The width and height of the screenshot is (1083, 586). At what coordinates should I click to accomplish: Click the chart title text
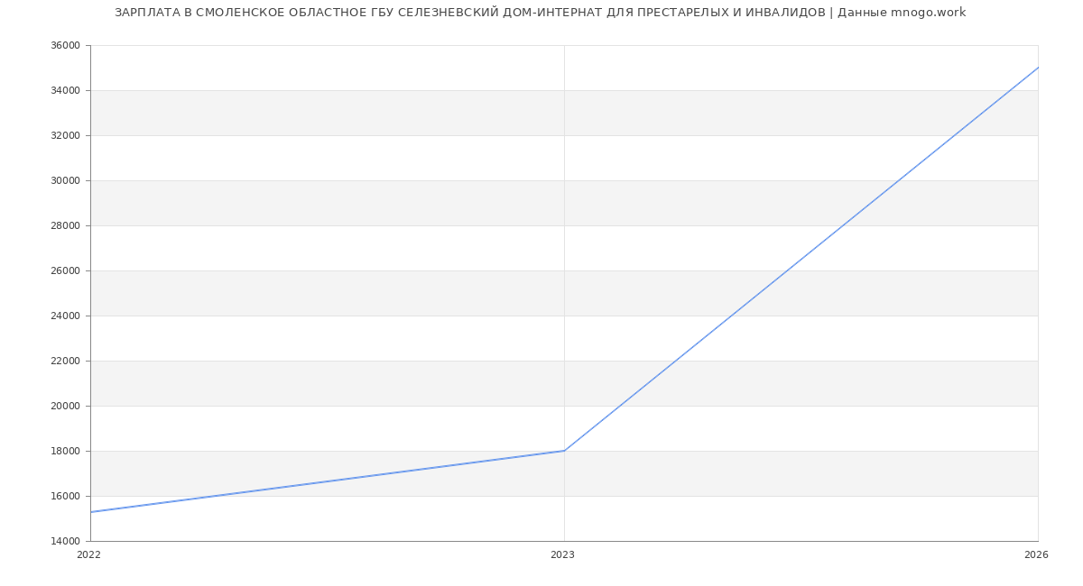[x=540, y=13]
